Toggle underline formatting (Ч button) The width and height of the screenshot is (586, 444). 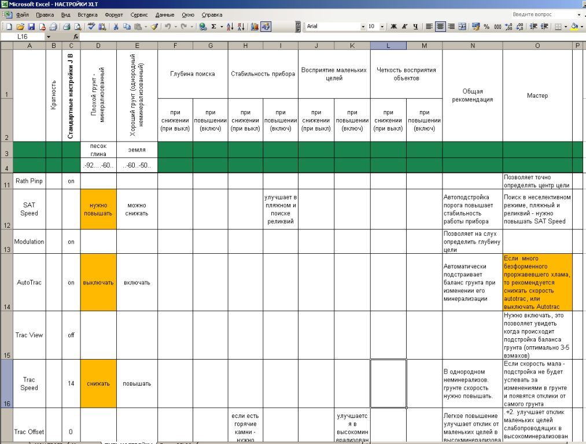pyautogui.click(x=415, y=27)
